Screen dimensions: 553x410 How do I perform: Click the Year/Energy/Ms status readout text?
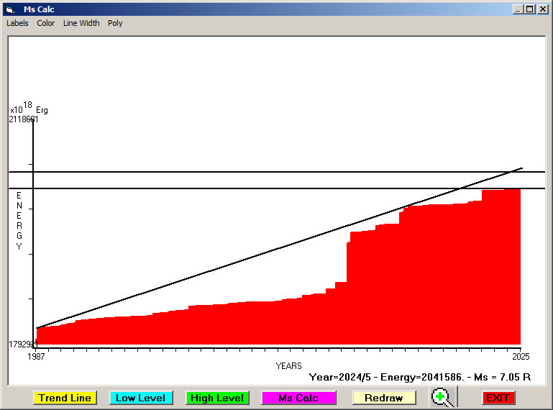419,376
